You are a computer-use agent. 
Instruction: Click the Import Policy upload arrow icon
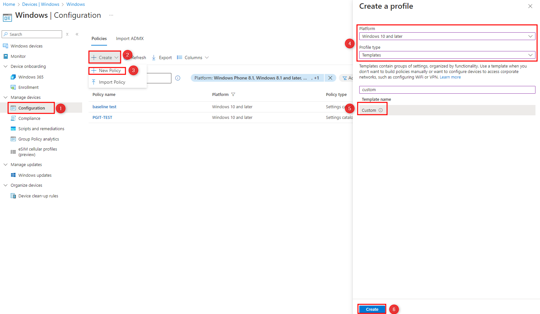pyautogui.click(x=93, y=82)
